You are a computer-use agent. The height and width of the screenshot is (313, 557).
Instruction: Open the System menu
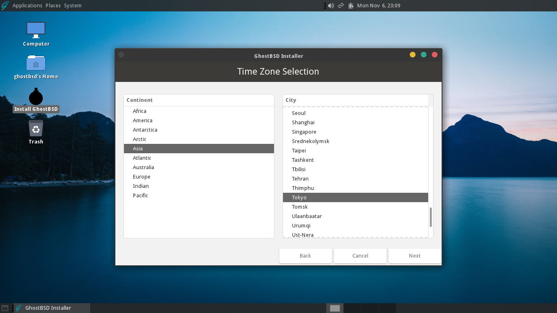click(x=73, y=6)
